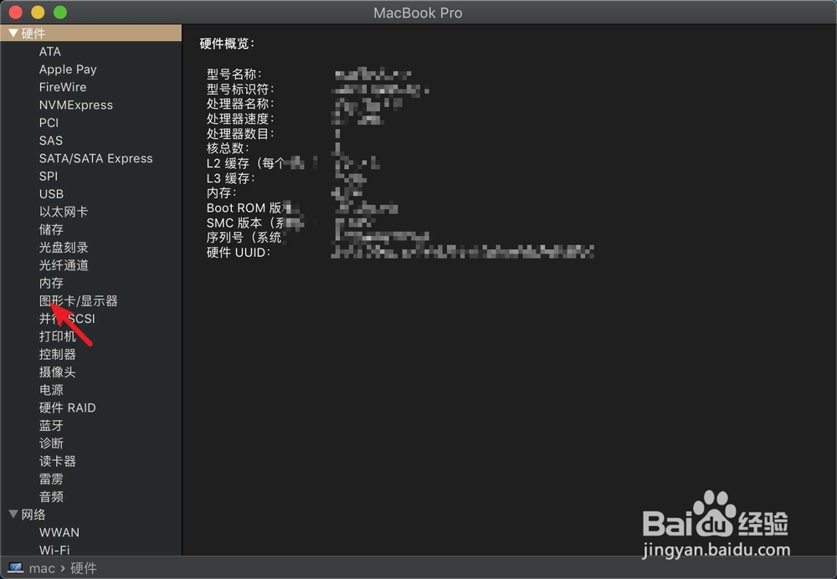Open the 控制器 entry

(58, 354)
